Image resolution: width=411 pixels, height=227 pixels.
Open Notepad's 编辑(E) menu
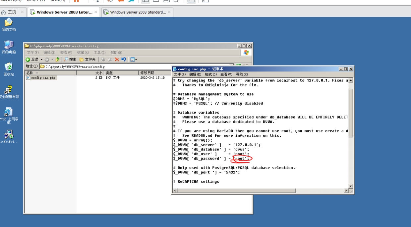(195, 74)
